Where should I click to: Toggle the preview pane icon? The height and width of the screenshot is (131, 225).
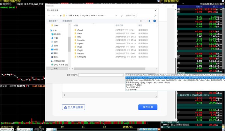coord(149,21)
